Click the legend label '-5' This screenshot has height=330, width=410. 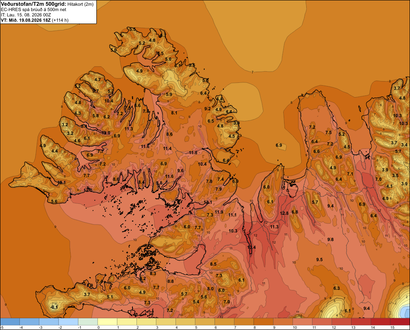[2, 328]
